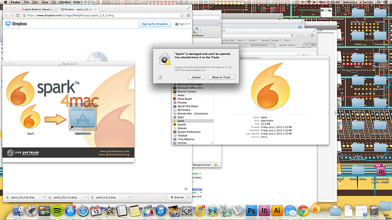Click the Photoshop icon in the dock

251,211
